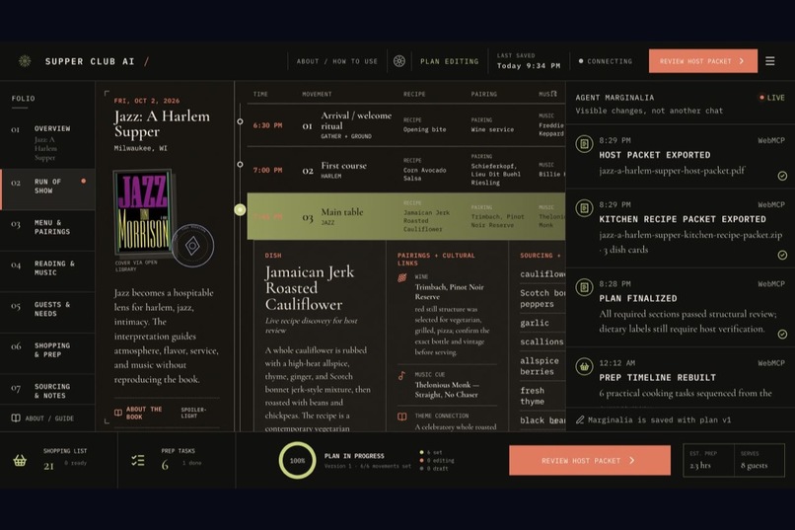The width and height of the screenshot is (795, 530).
Task: Click the checkmark on Kitchen Recipe Packet entry
Action: click(x=782, y=255)
